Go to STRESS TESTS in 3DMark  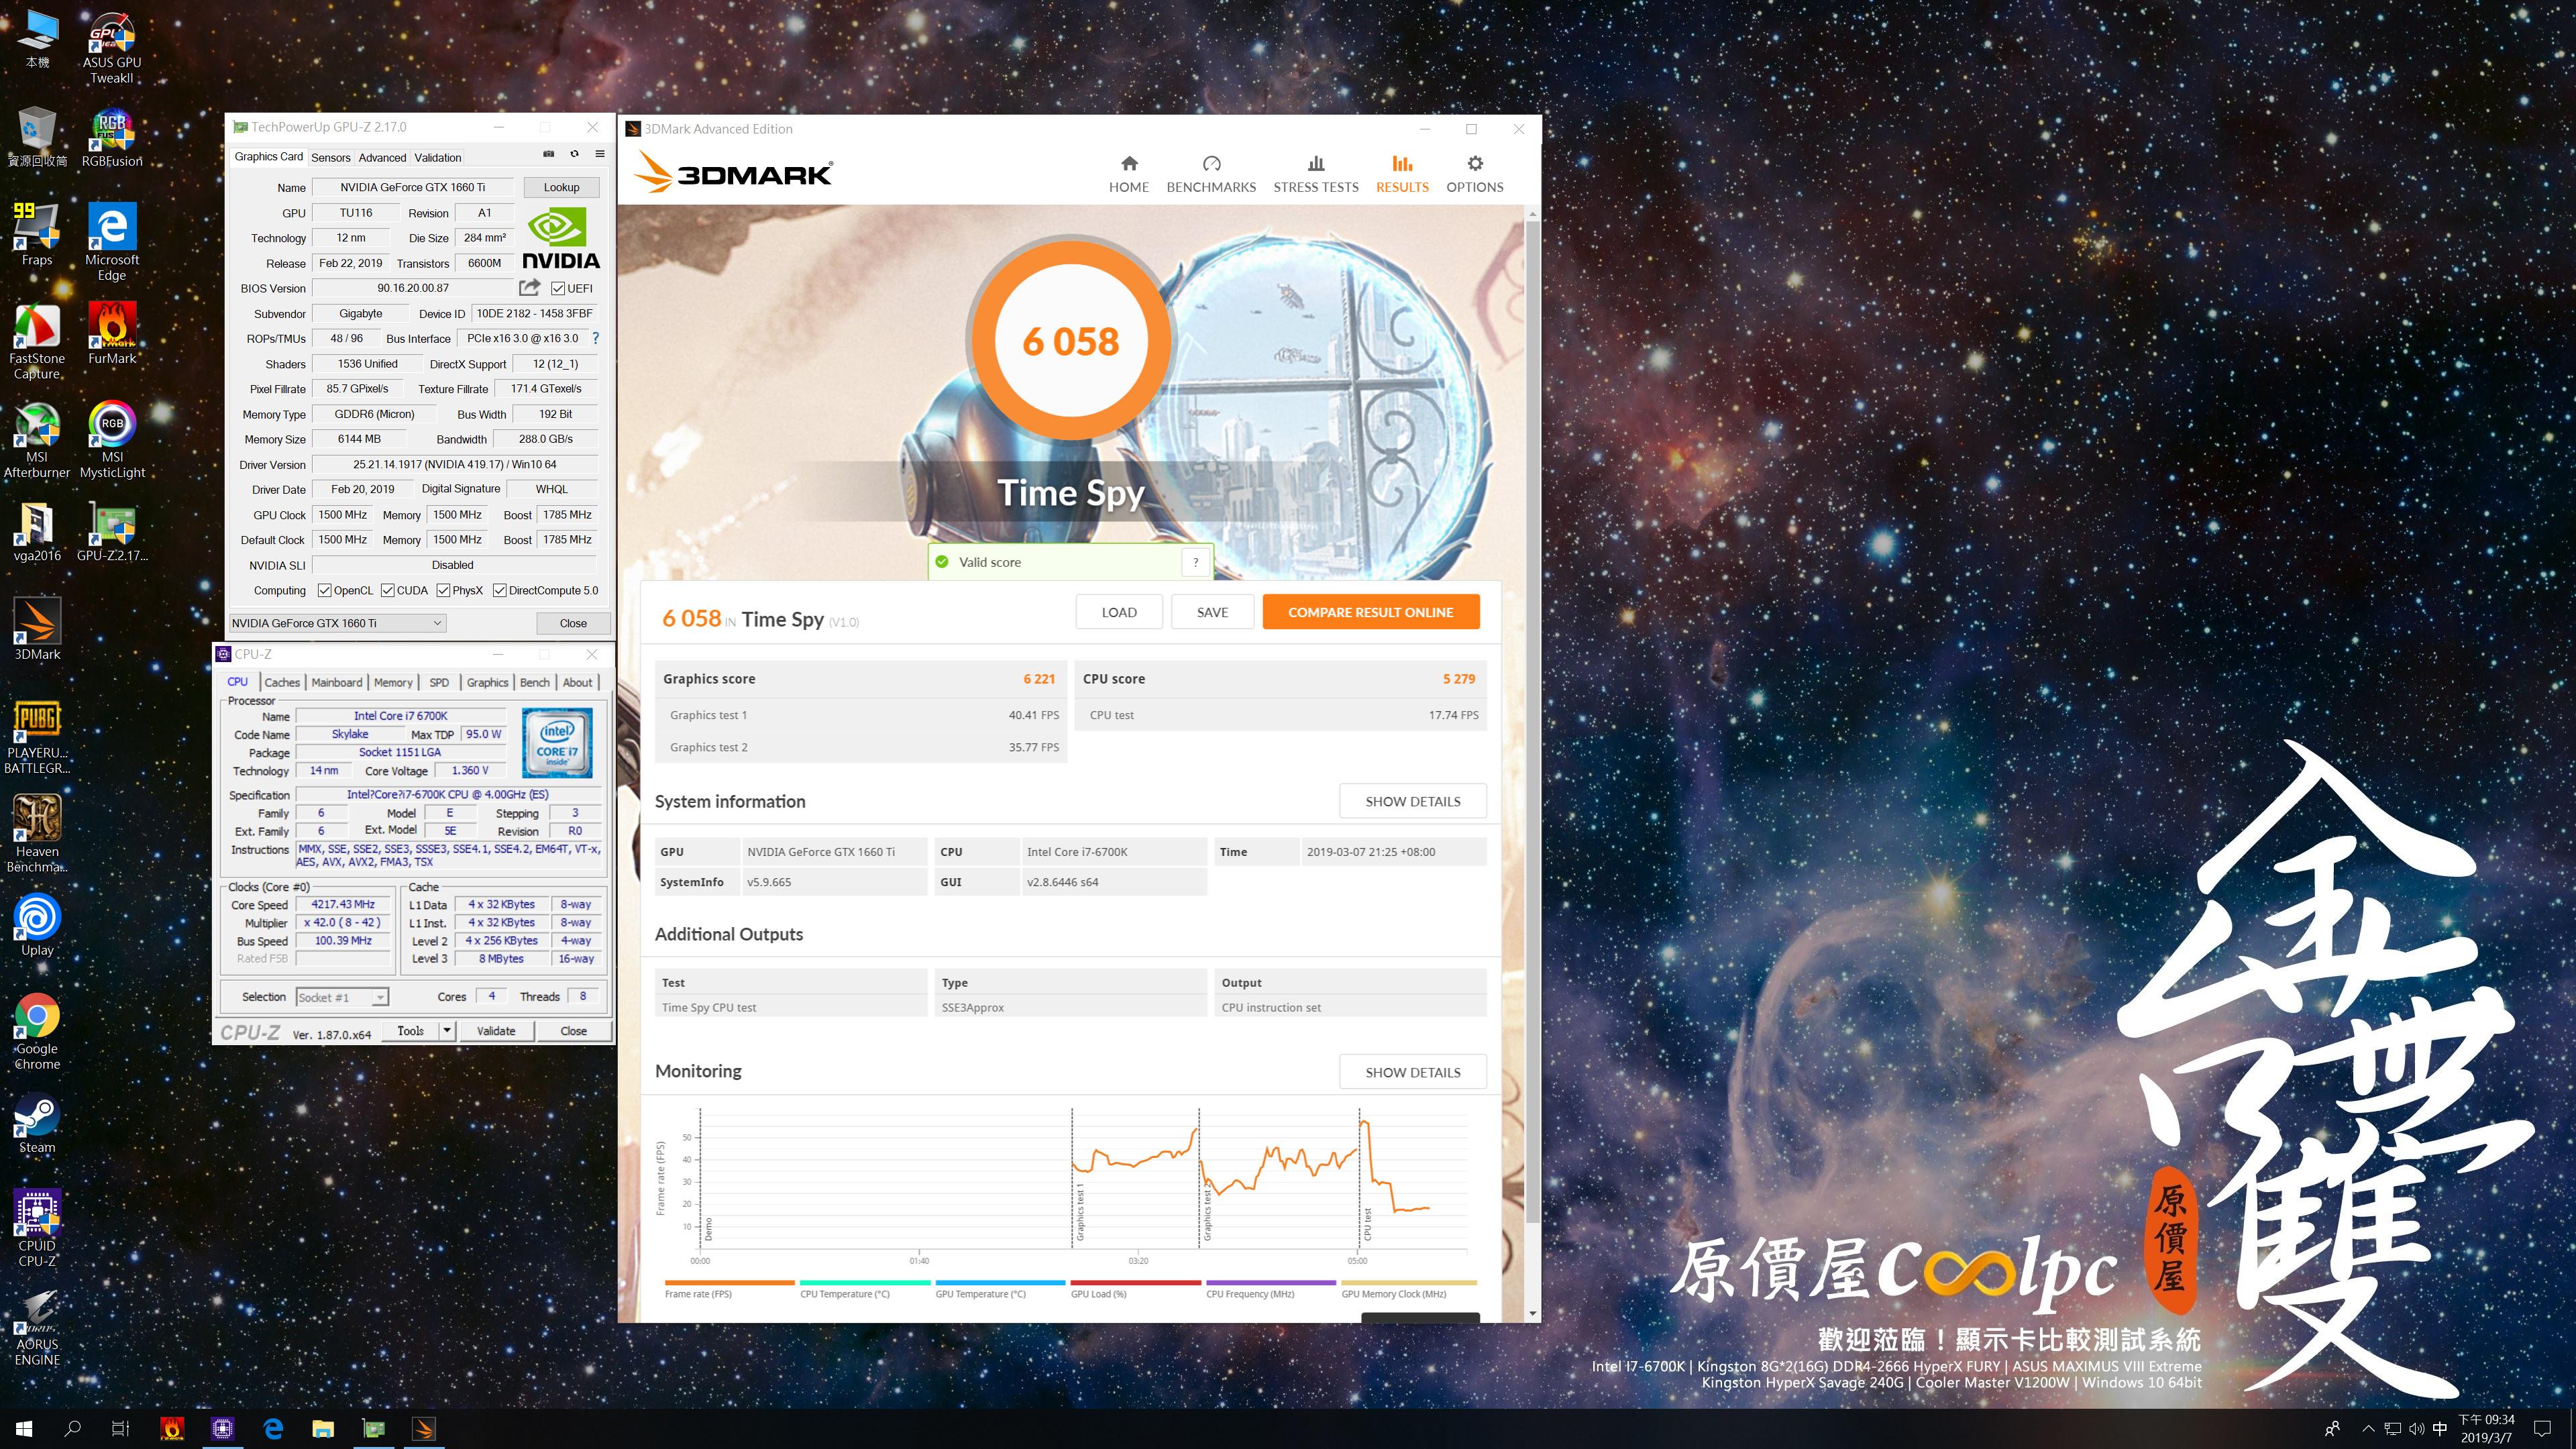click(x=1316, y=174)
